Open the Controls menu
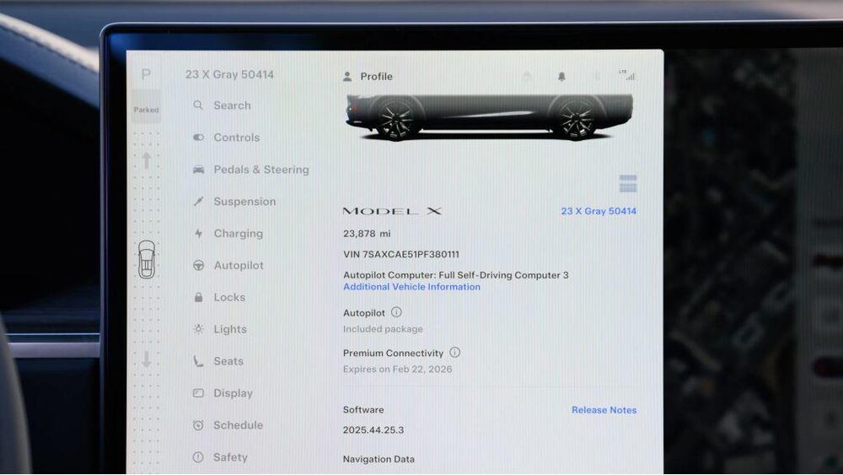Image resolution: width=843 pixels, height=475 pixels. [x=235, y=138]
